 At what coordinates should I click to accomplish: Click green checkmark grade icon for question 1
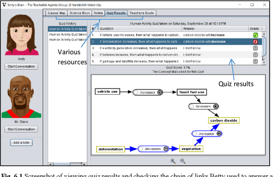point(255,35)
